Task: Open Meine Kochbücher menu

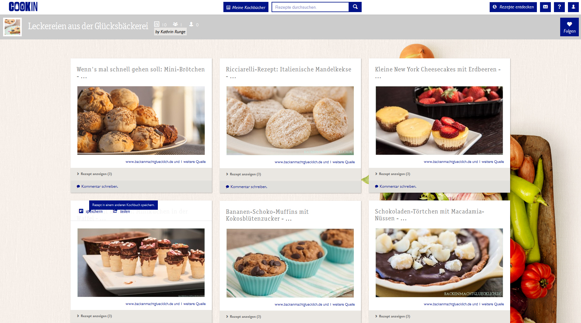Action: point(246,7)
